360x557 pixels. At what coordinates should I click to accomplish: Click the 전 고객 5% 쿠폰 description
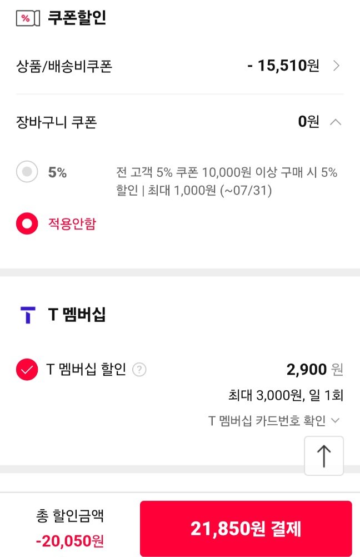tap(227, 181)
